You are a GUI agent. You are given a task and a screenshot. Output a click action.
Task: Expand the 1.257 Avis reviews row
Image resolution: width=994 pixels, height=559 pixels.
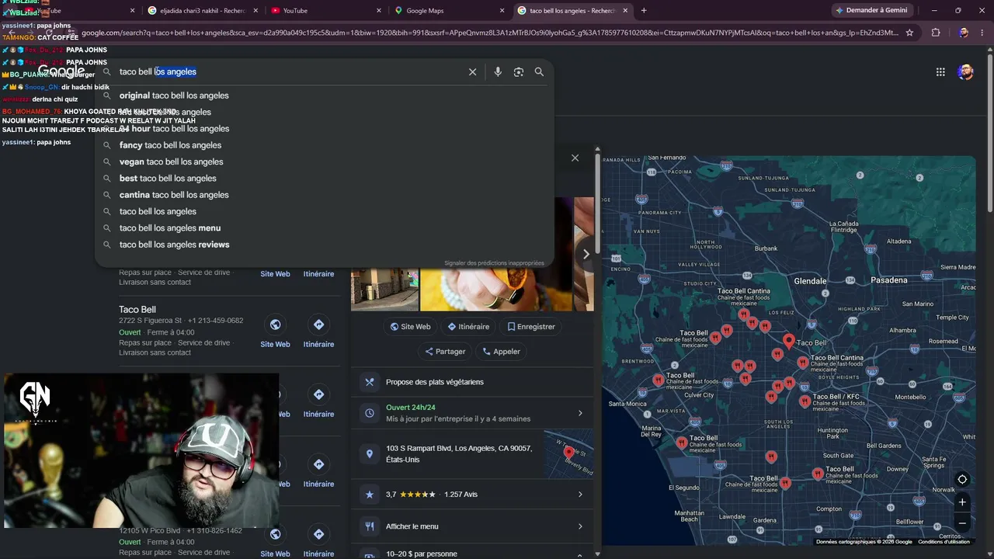click(580, 495)
